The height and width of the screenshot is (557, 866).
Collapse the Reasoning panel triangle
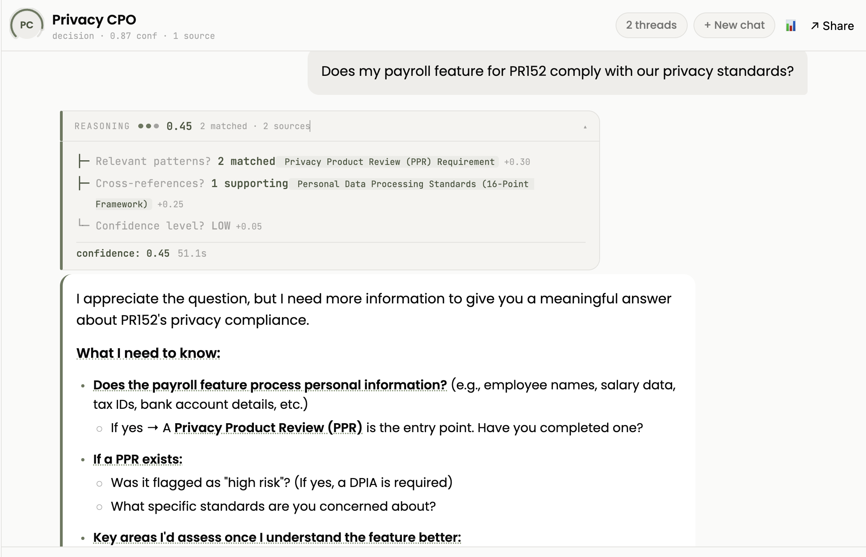pyautogui.click(x=585, y=127)
